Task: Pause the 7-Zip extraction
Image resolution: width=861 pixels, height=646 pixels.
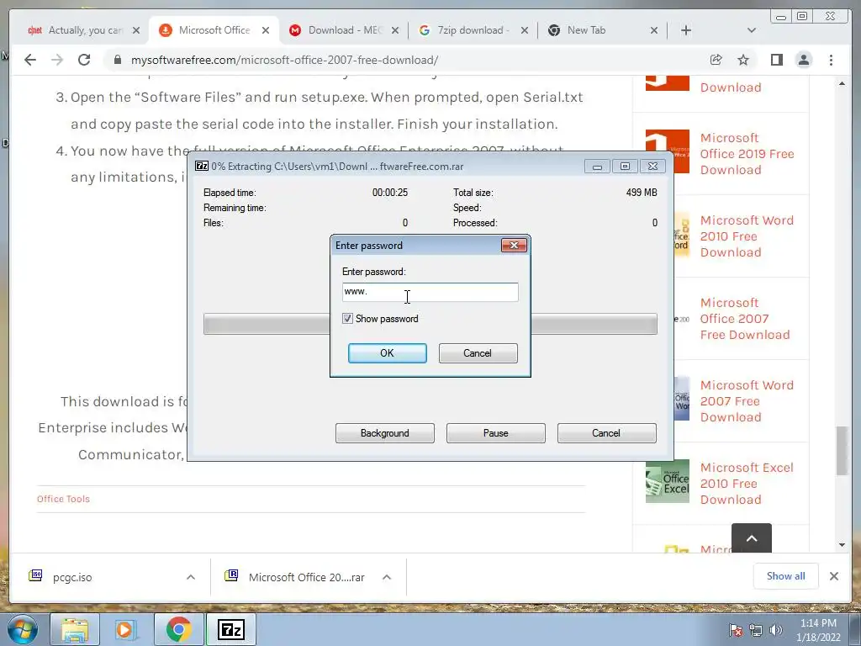Action: (496, 433)
